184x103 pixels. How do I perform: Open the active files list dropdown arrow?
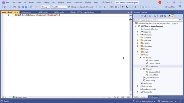coord(129,12)
